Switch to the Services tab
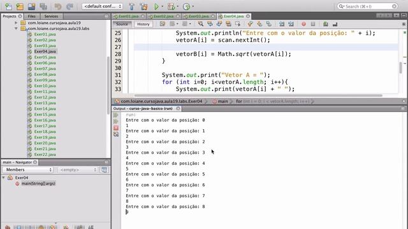 tap(51, 16)
